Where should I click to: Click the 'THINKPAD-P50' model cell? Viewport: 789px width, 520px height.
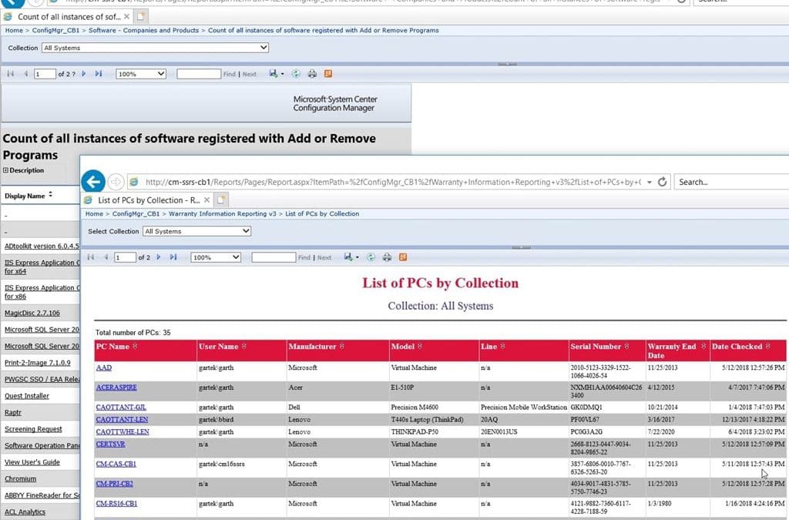(414, 432)
